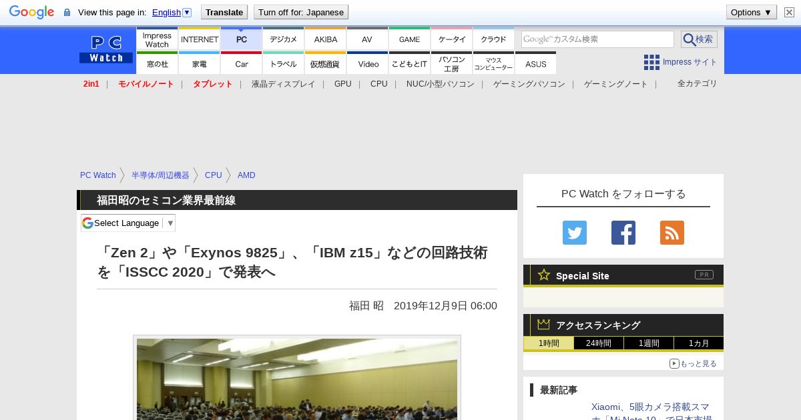
Task: Click 半導体/周辺機器 breadcrumb link
Action: (160, 175)
